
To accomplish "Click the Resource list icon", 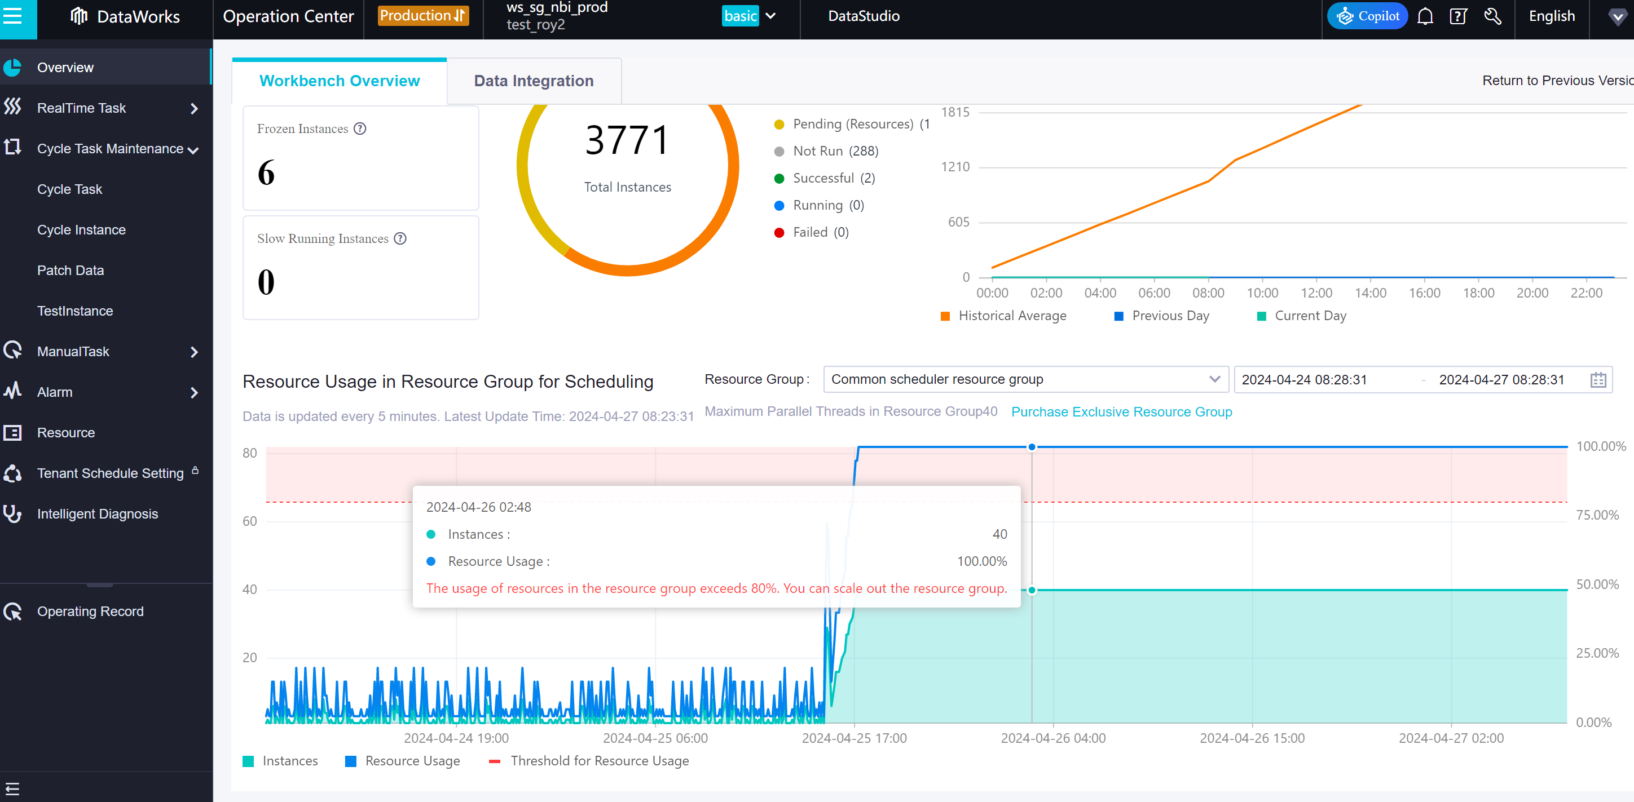I will tap(12, 432).
